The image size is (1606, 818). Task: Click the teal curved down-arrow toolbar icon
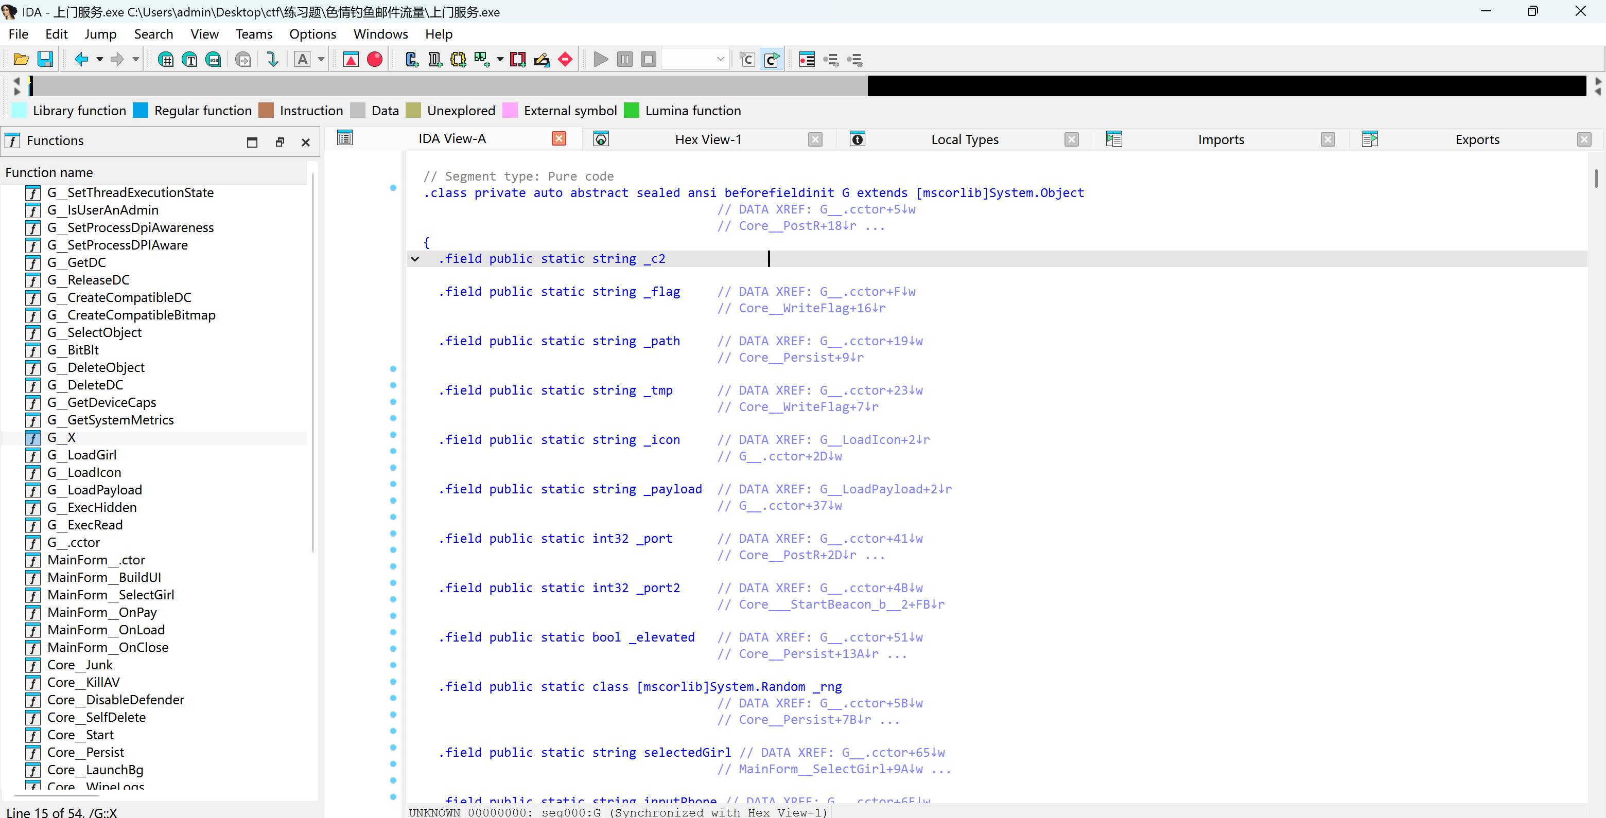(x=272, y=60)
